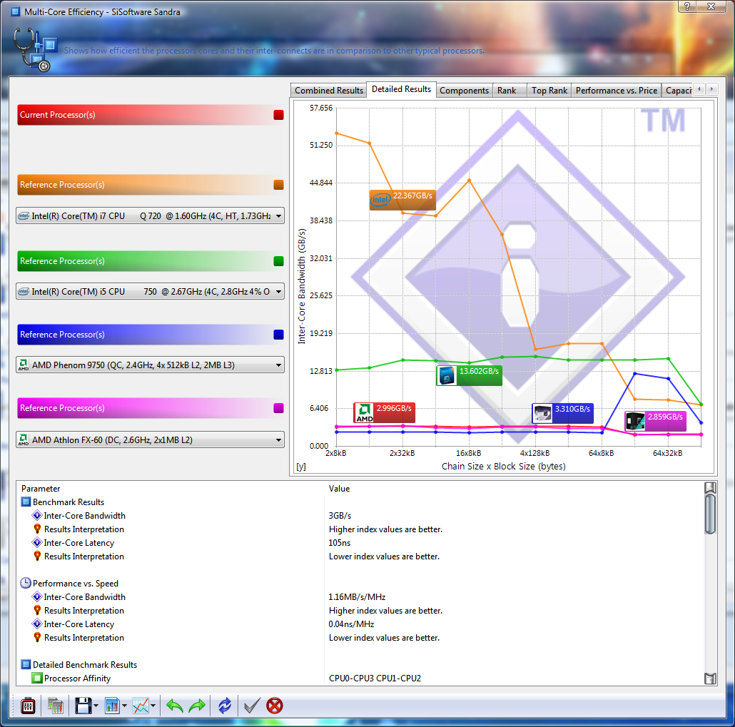
Task: Click the green 13.602GB/s chart label
Action: (470, 375)
